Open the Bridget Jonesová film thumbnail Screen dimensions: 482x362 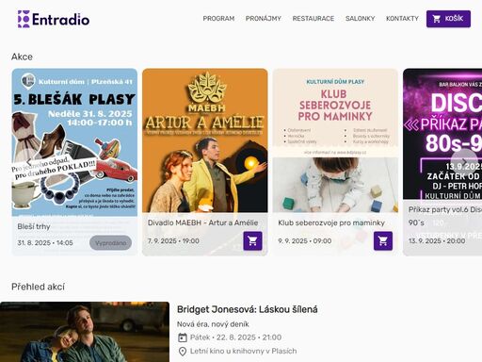point(85,332)
